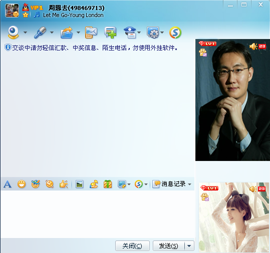Expand Sogou search options arrow
The width and height of the screenshot is (270, 253).
pyautogui.click(x=146, y=184)
